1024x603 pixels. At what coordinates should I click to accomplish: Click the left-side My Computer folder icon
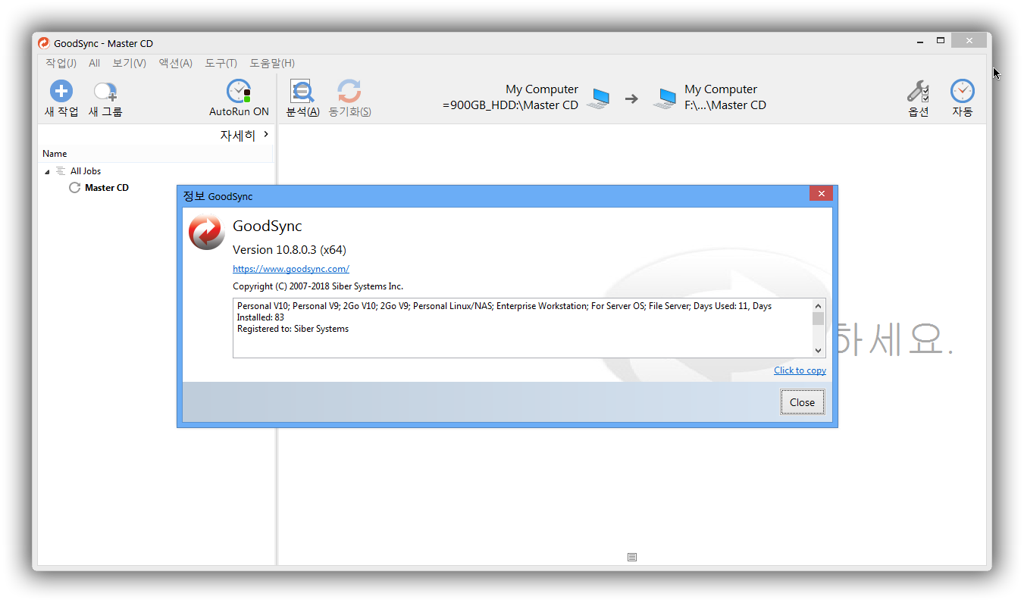click(598, 98)
